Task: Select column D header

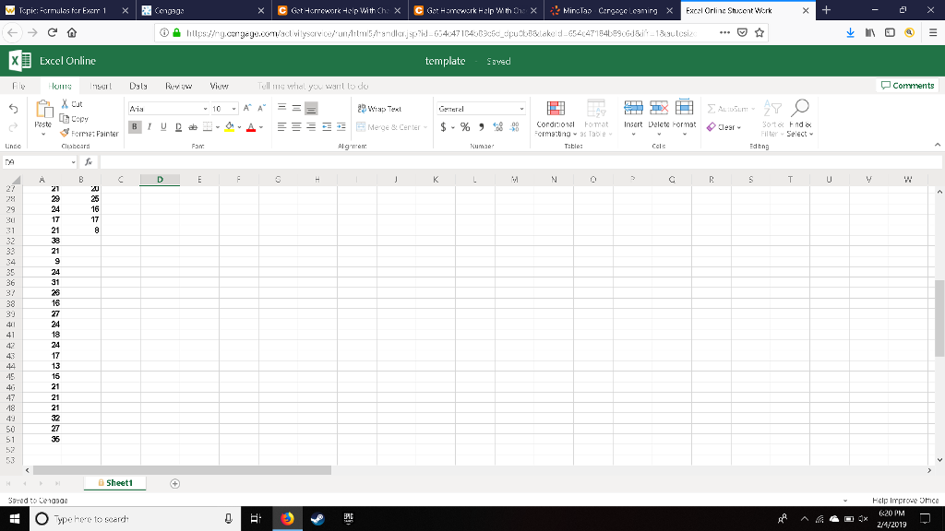Action: [160, 180]
